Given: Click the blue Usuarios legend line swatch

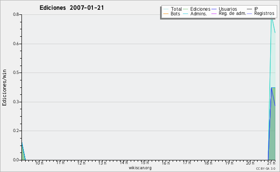Looking at the screenshot, I should [214, 9].
